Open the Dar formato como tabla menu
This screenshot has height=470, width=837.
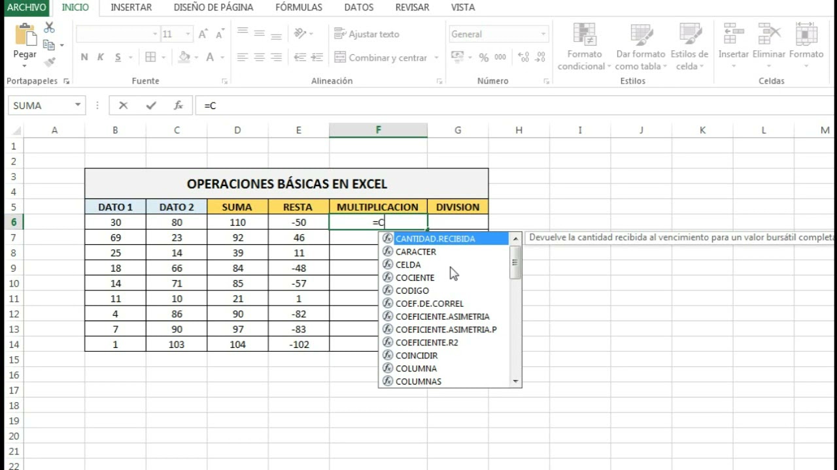[x=641, y=47]
